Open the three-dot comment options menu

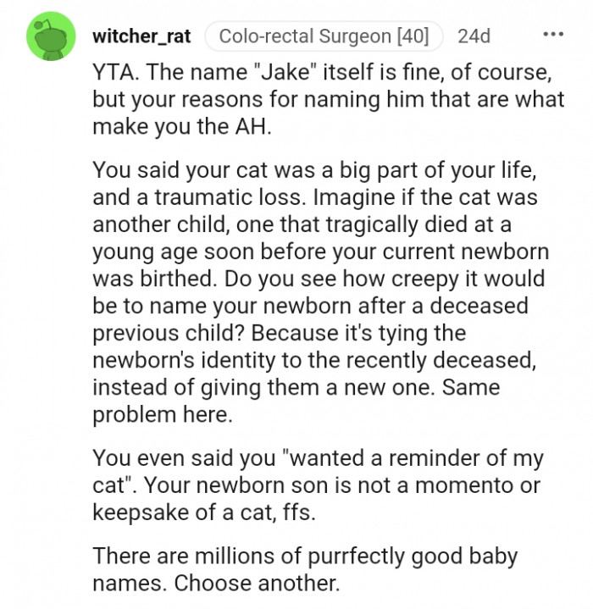pos(553,35)
